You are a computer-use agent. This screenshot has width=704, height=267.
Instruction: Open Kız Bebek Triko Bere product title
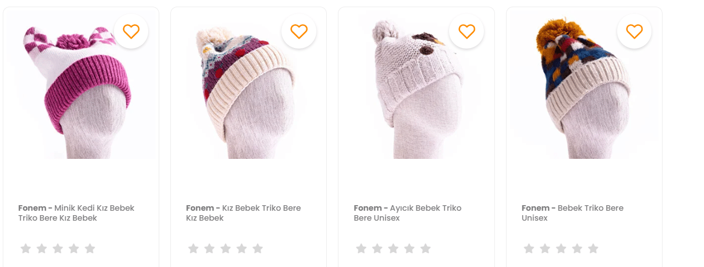click(x=243, y=213)
